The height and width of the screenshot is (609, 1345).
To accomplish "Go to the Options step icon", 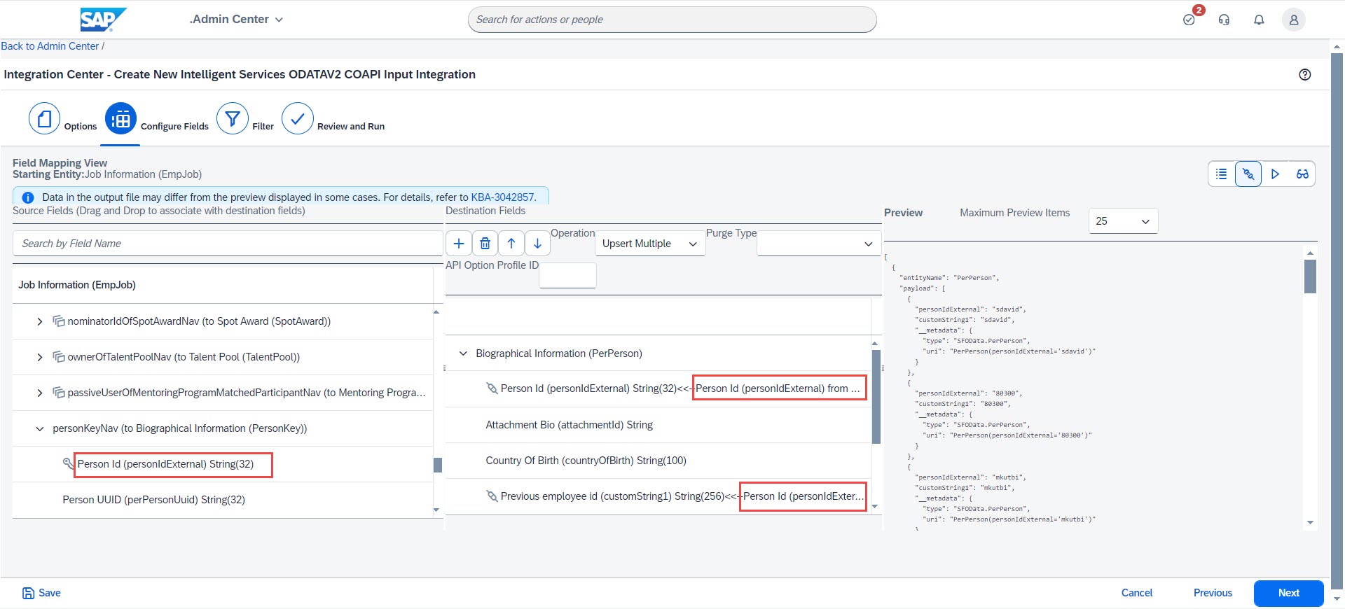I will point(44,119).
